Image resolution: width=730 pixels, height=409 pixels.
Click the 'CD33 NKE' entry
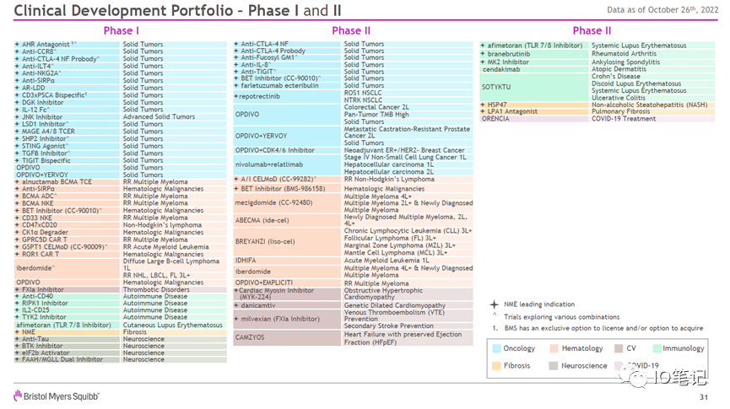coord(37,218)
